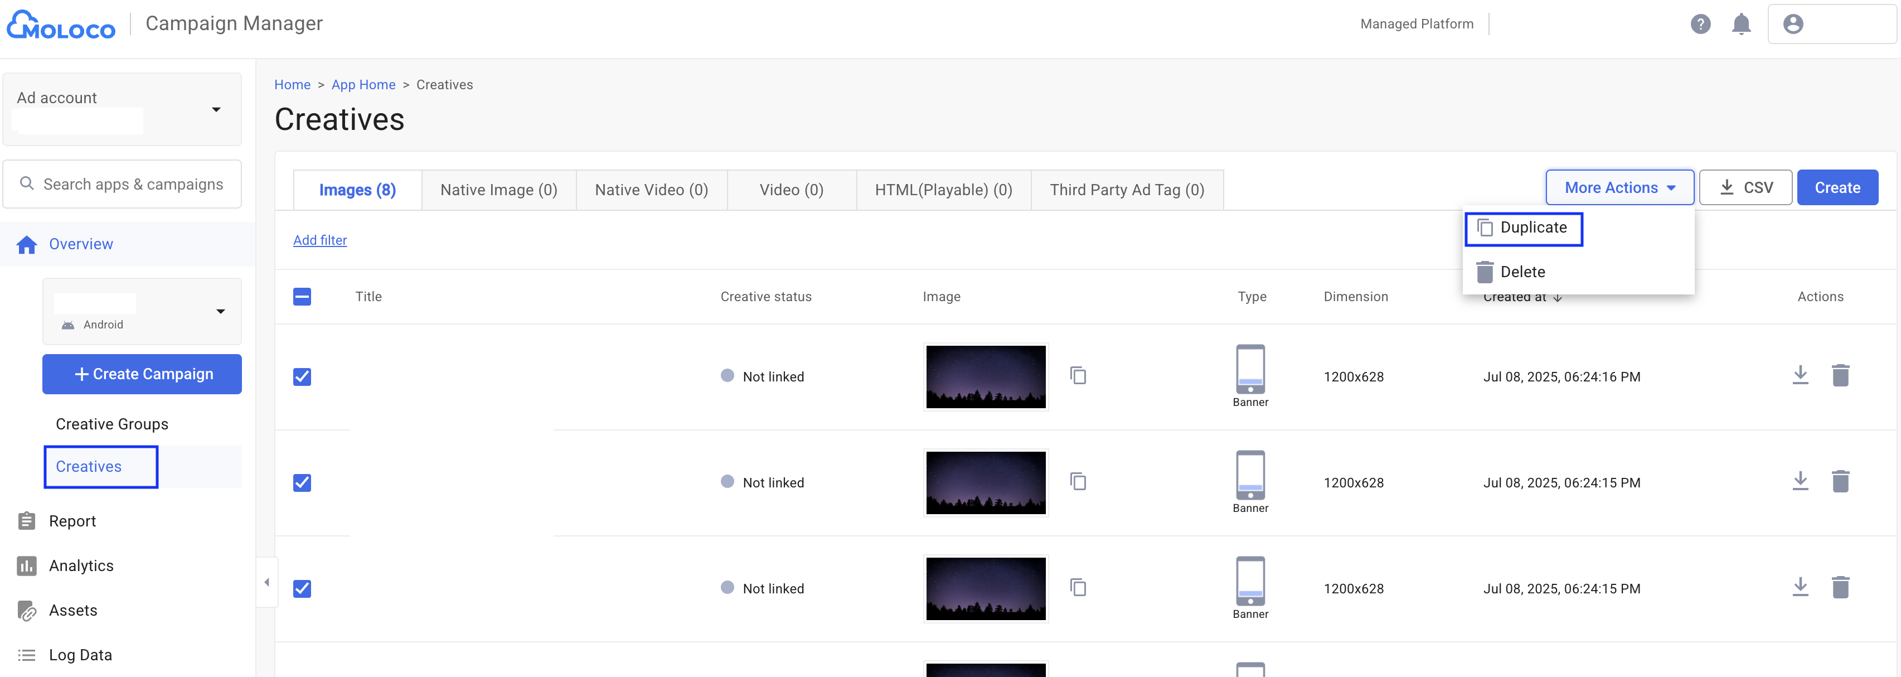This screenshot has width=1901, height=677.
Task: Open the Assets section in the sidebar
Action: pyautogui.click(x=73, y=610)
